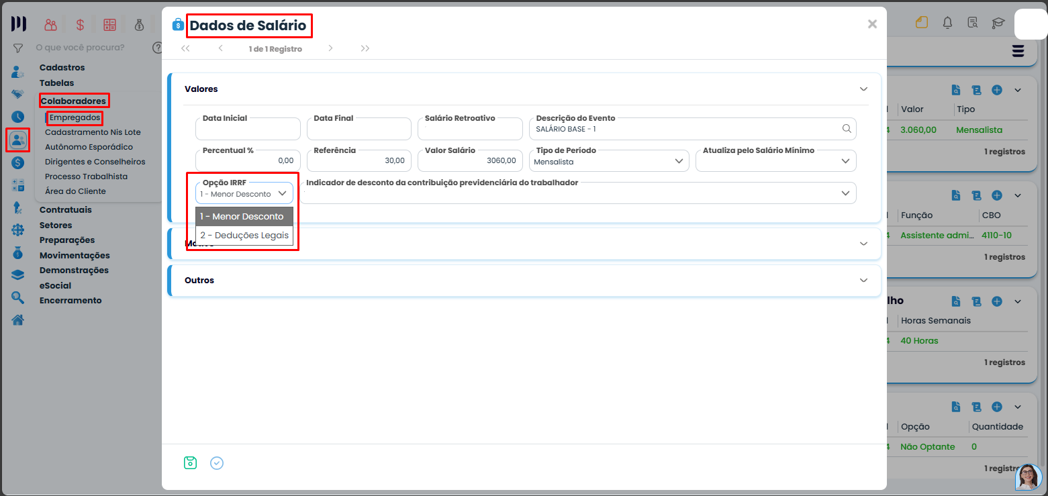Open Autônomo Esporádico
The image size is (1048, 496).
click(89, 147)
